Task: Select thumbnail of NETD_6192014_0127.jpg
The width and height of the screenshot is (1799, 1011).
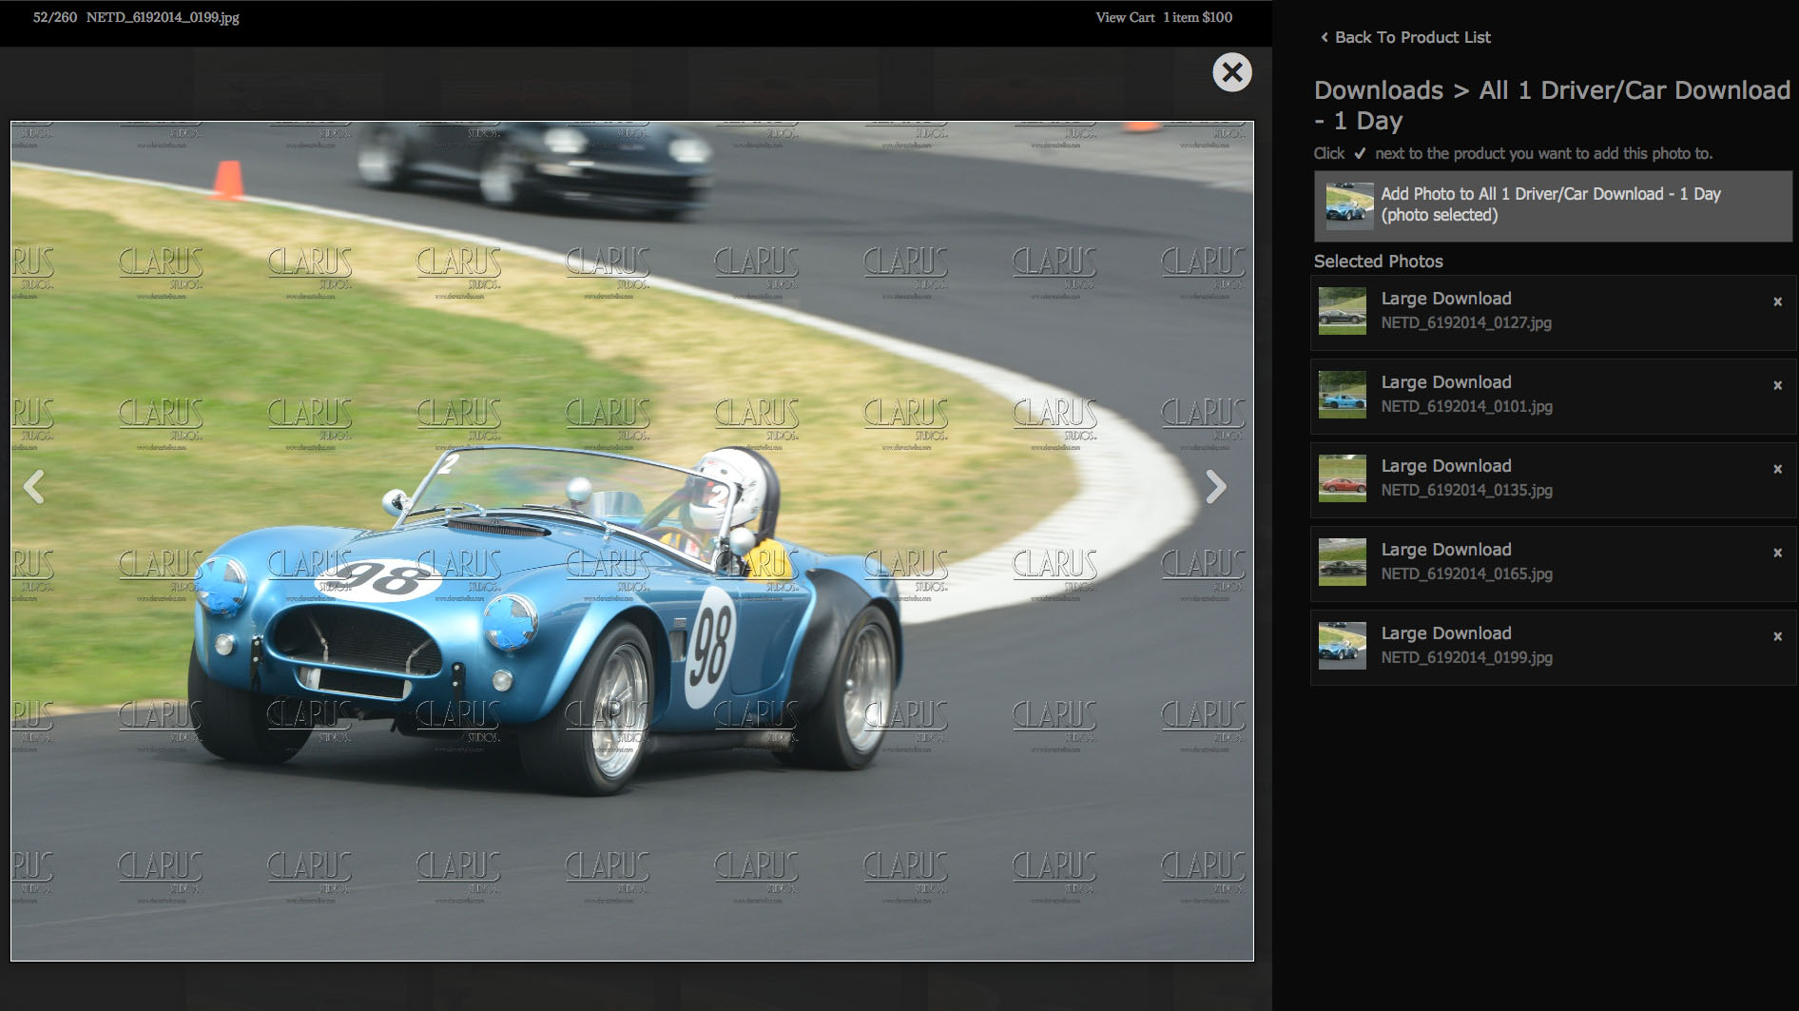Action: point(1342,311)
